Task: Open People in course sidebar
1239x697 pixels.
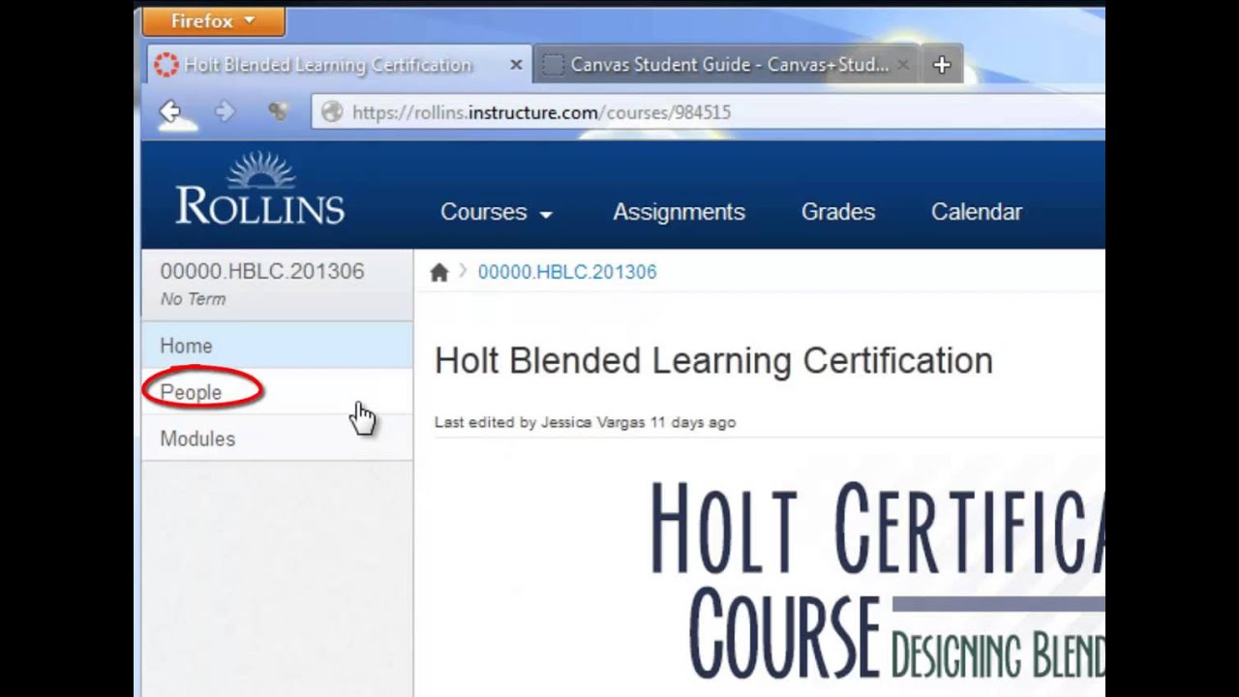Action: tap(277, 392)
